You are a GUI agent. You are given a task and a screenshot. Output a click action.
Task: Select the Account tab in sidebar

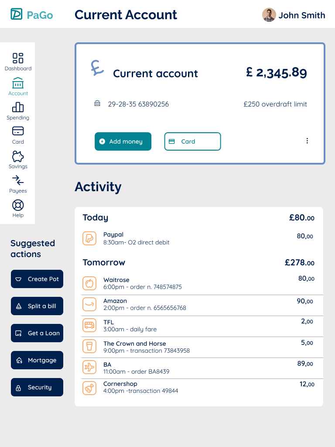click(x=18, y=86)
